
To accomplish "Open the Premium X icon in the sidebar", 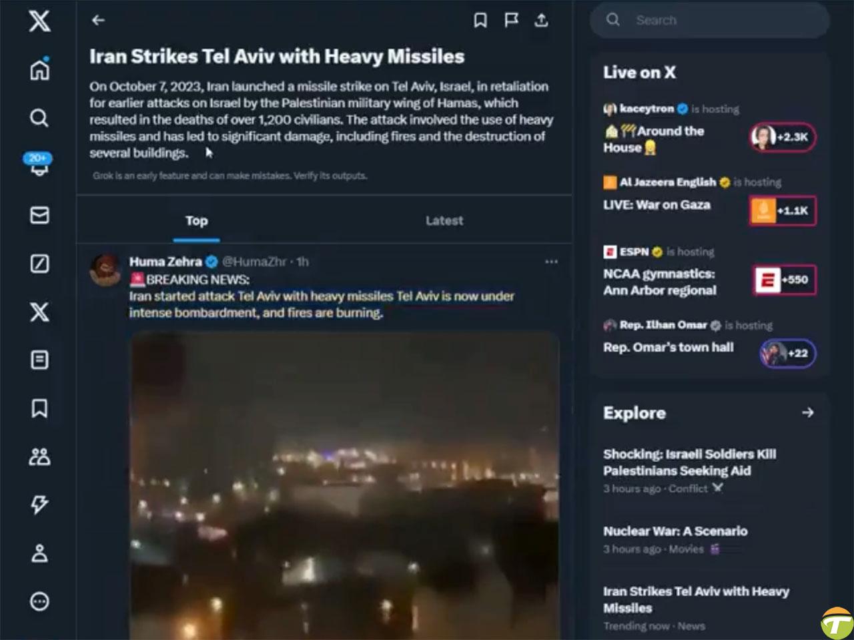I will click(39, 312).
